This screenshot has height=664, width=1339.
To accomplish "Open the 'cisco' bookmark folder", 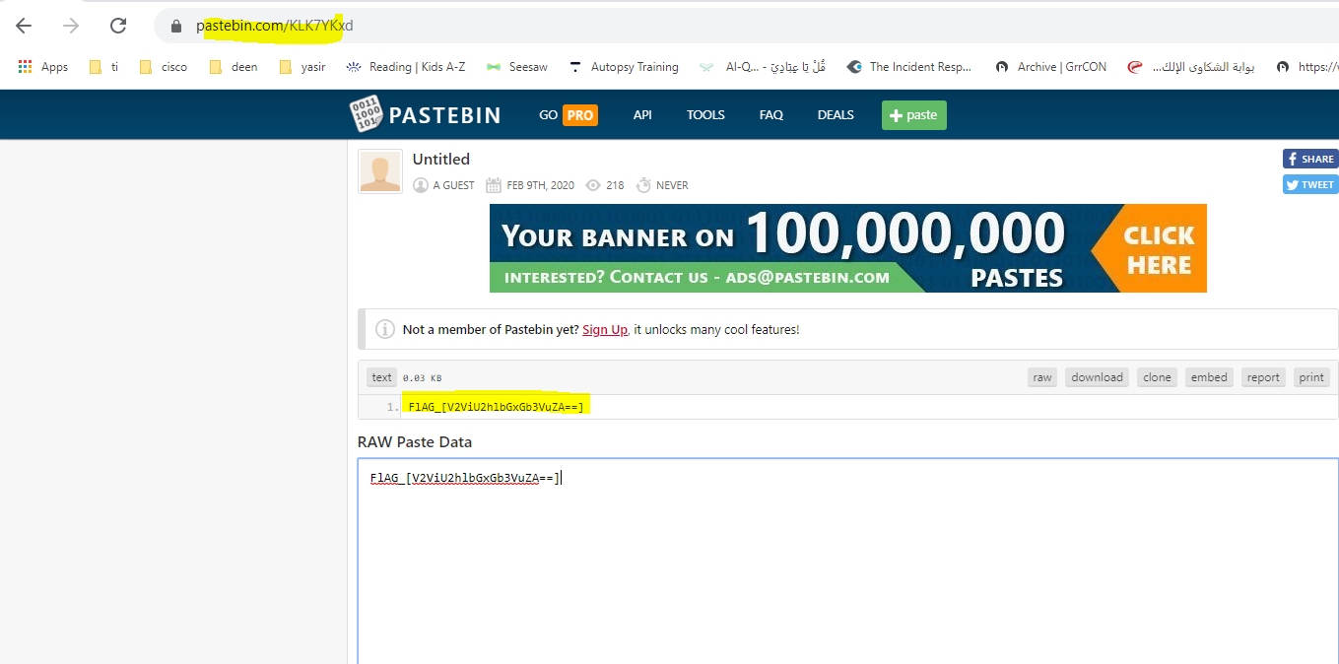I will (x=164, y=67).
